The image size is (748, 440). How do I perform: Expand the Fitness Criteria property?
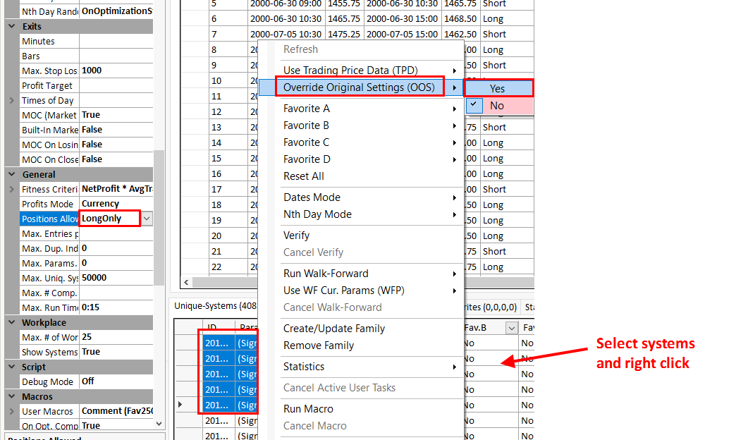tap(11, 189)
